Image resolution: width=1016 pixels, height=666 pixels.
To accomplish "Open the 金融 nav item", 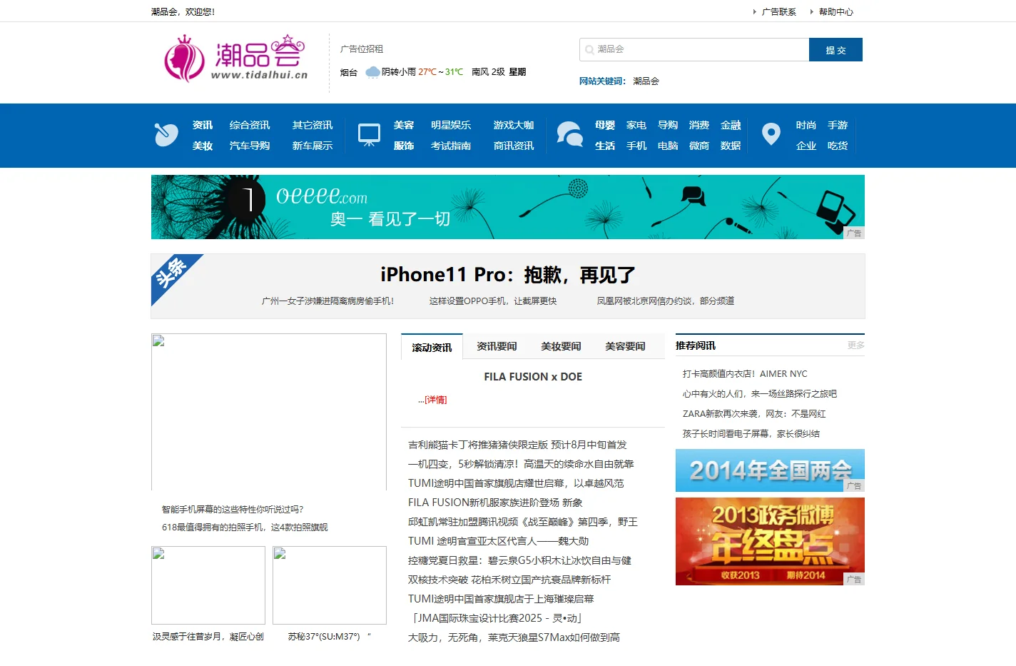I will point(731,125).
